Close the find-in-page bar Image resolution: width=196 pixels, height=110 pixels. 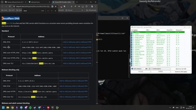(x=55, y=11)
